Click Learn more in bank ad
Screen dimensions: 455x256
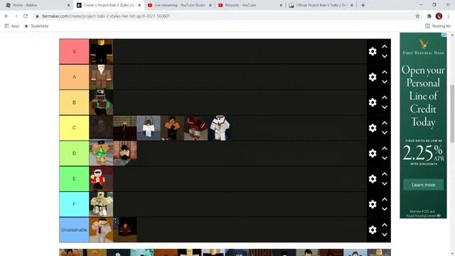coord(424,185)
